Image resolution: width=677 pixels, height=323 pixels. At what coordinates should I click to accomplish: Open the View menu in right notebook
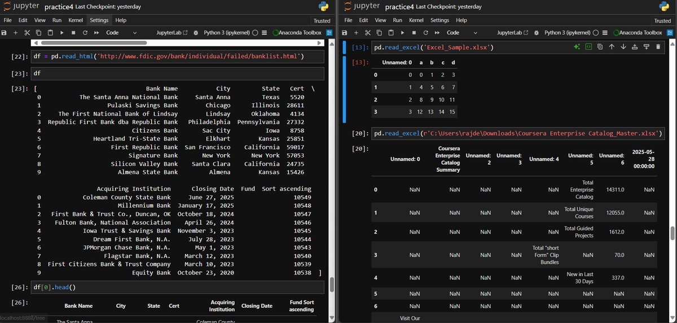(x=380, y=20)
